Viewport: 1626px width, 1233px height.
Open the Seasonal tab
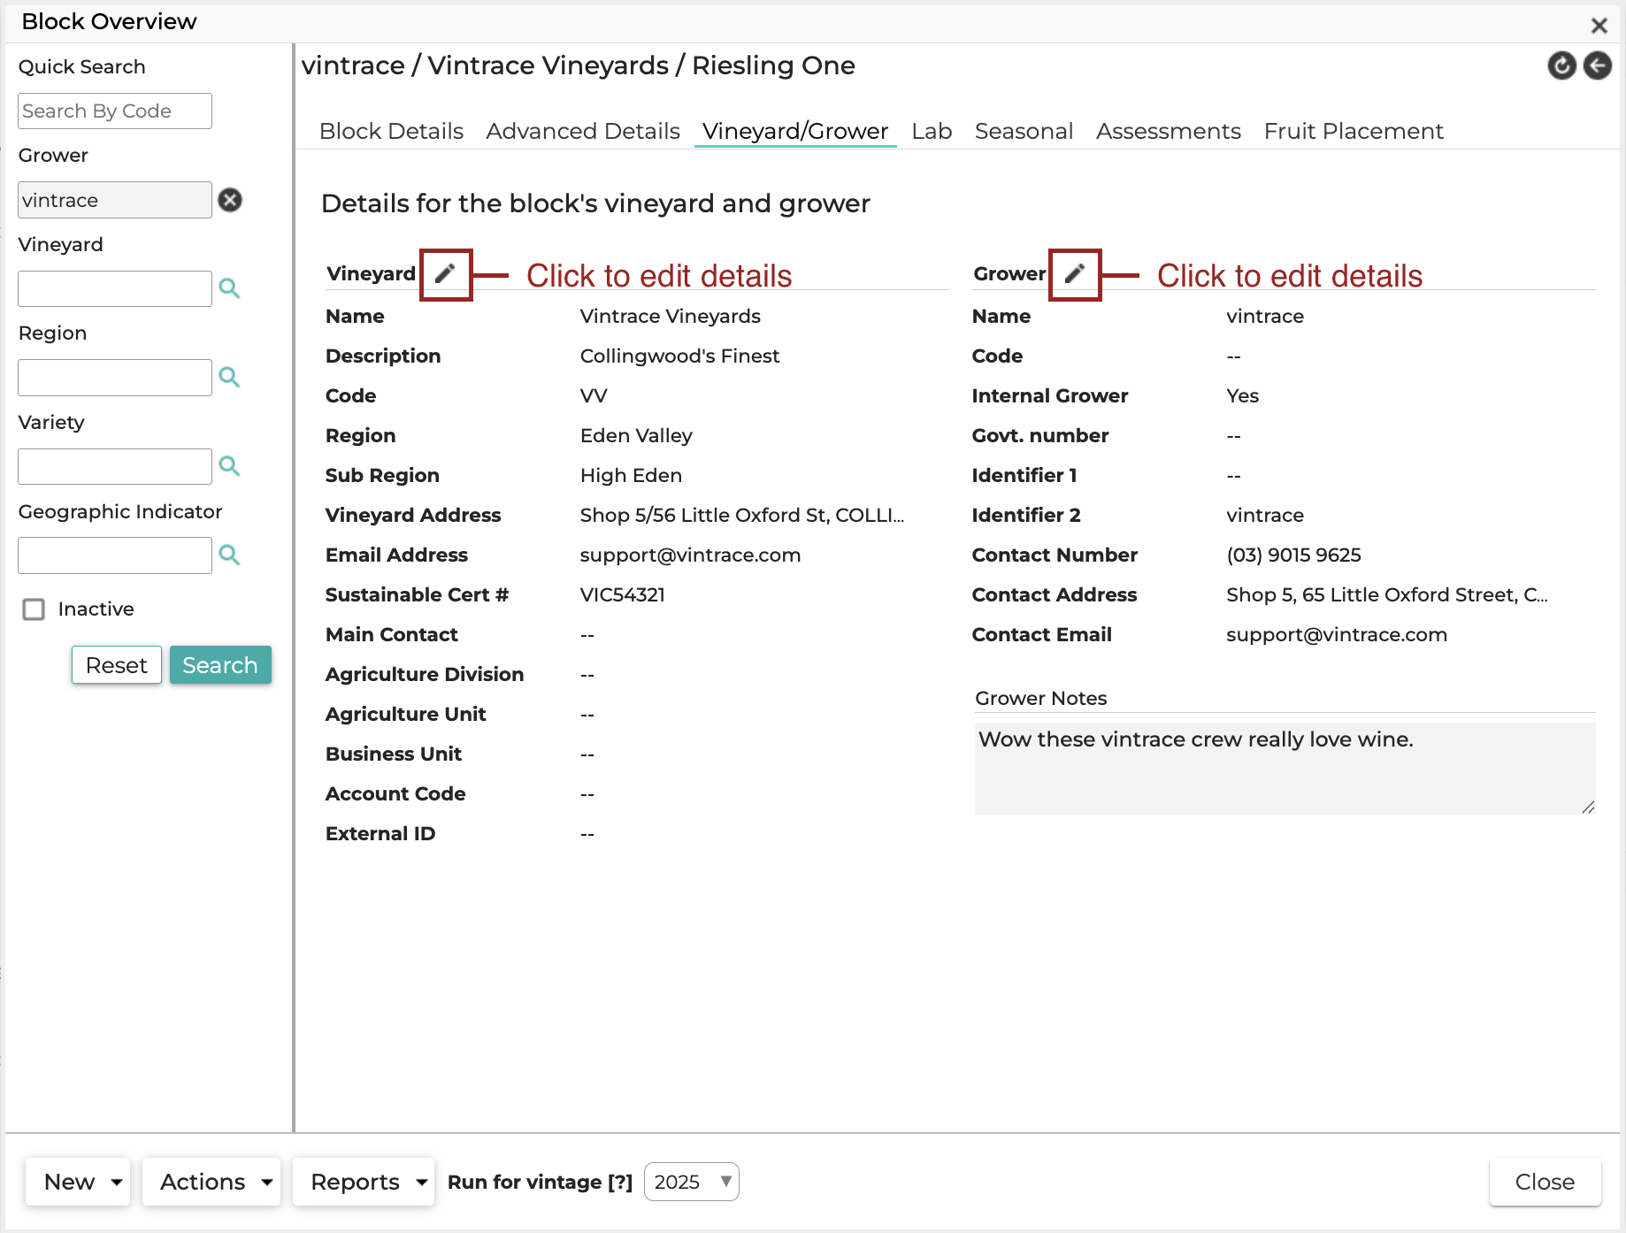(x=1024, y=131)
